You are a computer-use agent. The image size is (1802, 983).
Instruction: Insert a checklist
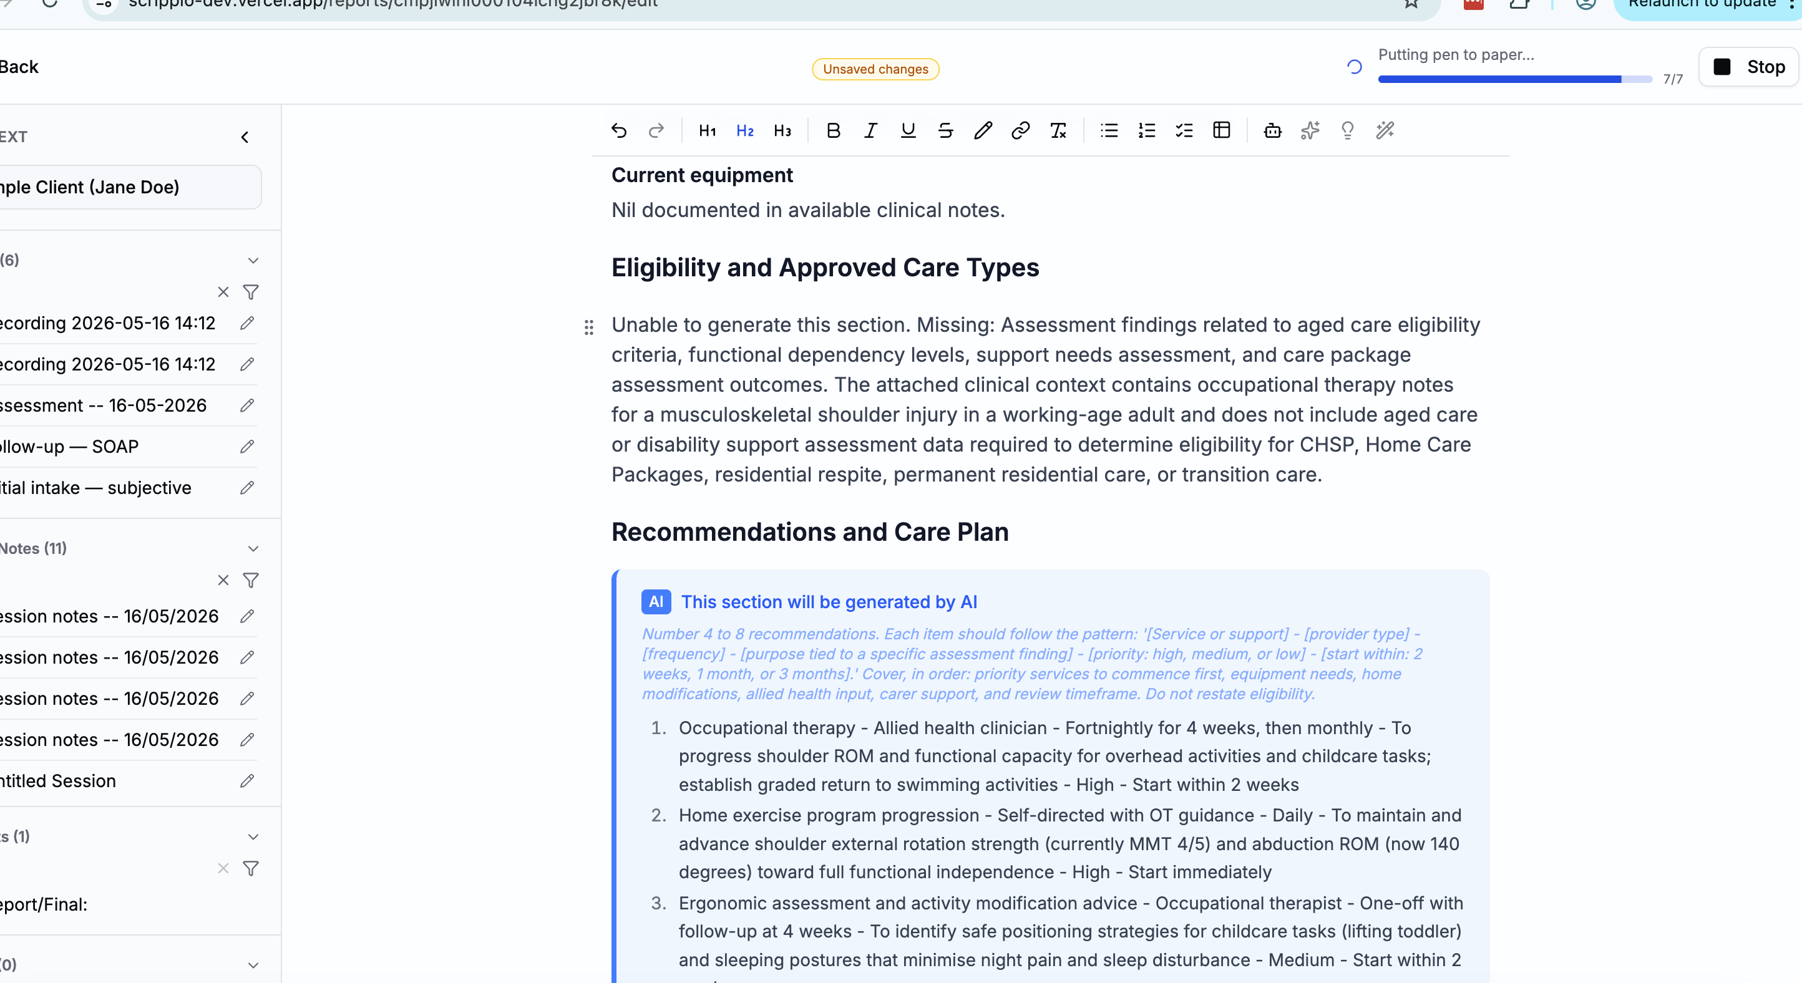[x=1184, y=131]
